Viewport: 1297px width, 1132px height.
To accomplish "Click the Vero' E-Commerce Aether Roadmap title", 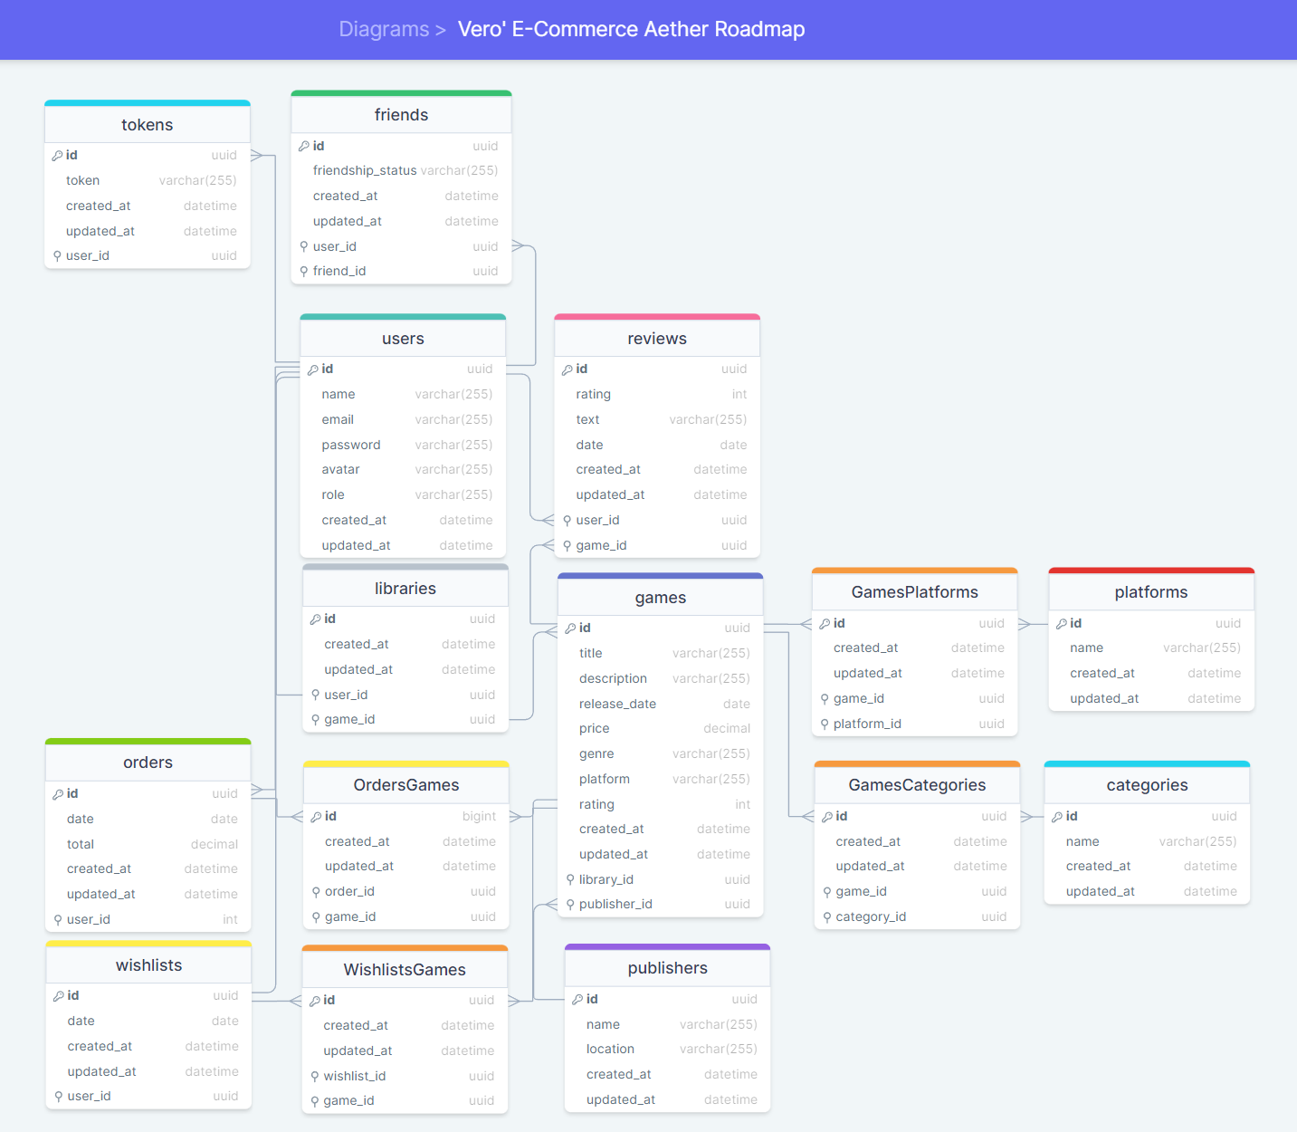I will pyautogui.click(x=631, y=29).
